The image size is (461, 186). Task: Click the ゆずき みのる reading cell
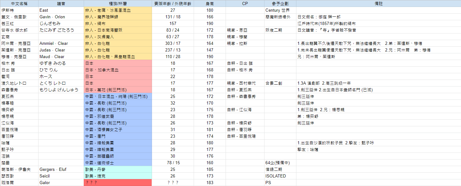click(x=61, y=63)
